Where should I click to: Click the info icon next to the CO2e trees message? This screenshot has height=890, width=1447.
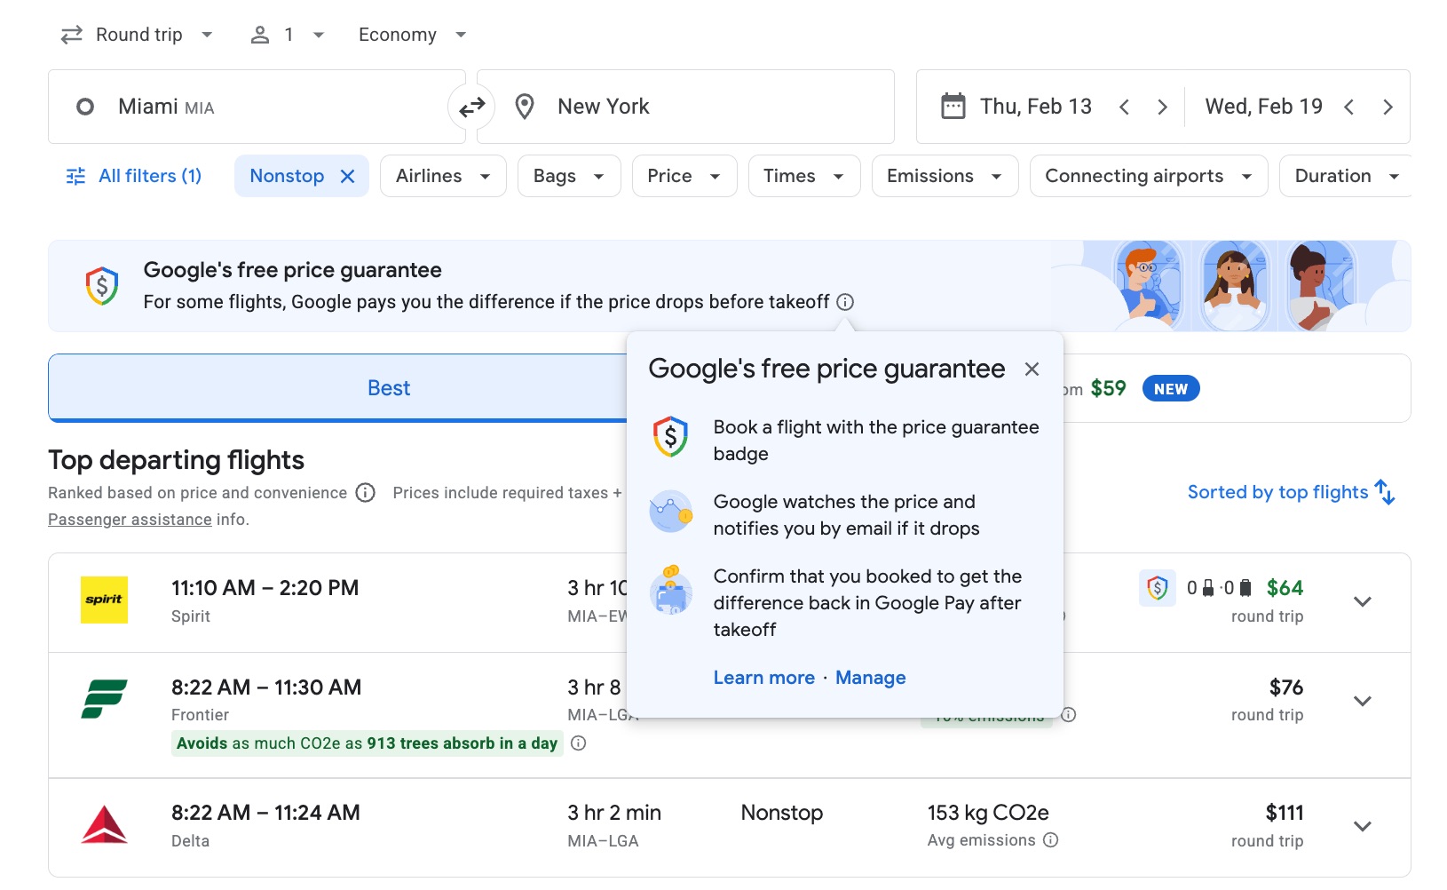(578, 743)
